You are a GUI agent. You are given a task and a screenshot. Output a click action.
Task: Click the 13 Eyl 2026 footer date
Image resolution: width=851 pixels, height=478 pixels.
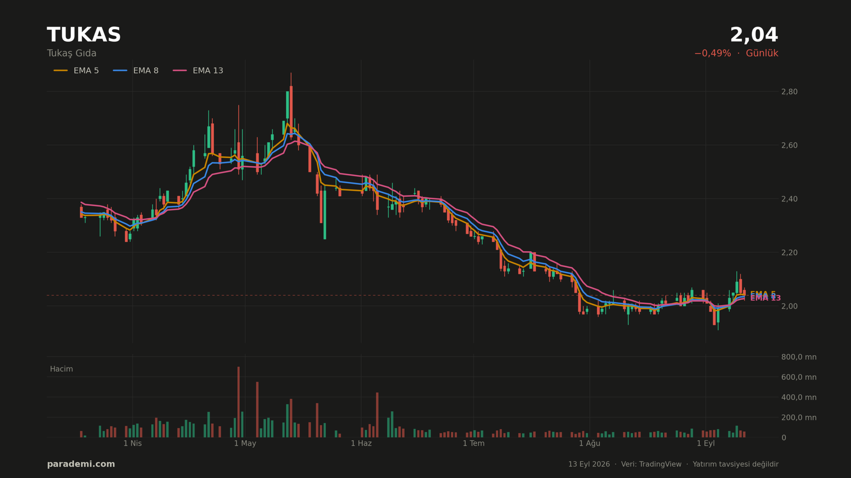589,464
